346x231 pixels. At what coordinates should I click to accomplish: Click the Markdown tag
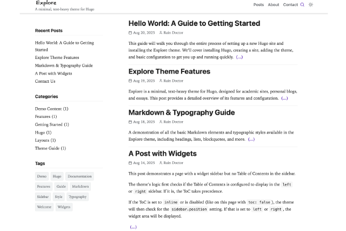81,187
